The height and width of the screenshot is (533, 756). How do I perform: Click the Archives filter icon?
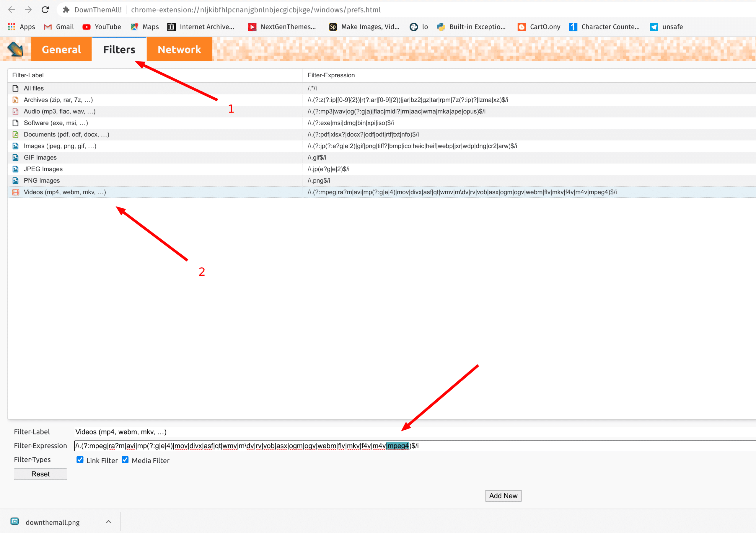click(15, 100)
